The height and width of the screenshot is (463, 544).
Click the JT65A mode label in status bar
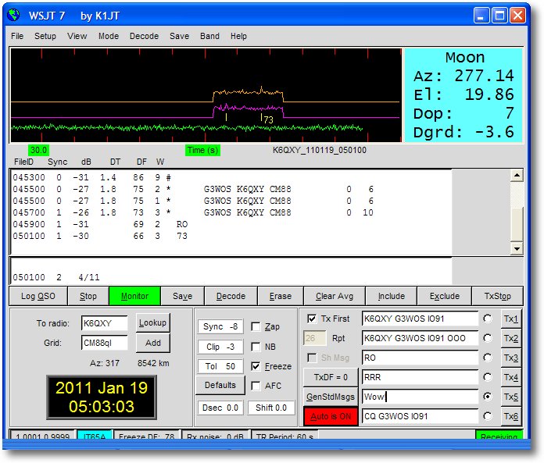point(95,436)
